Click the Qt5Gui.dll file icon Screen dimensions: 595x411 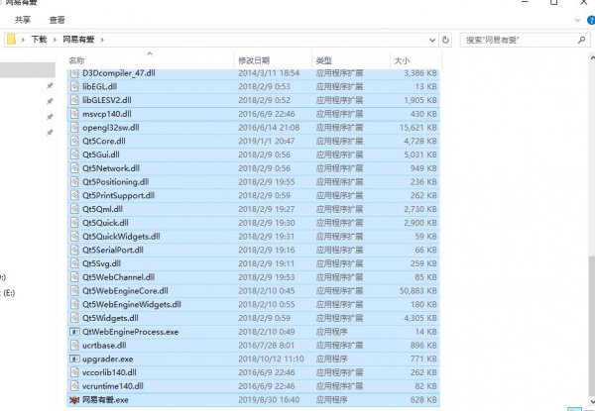[74, 154]
